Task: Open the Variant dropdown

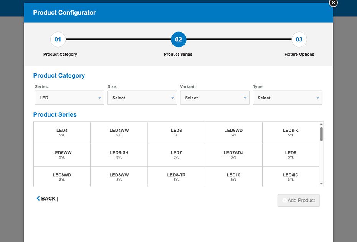Action: 215,98
